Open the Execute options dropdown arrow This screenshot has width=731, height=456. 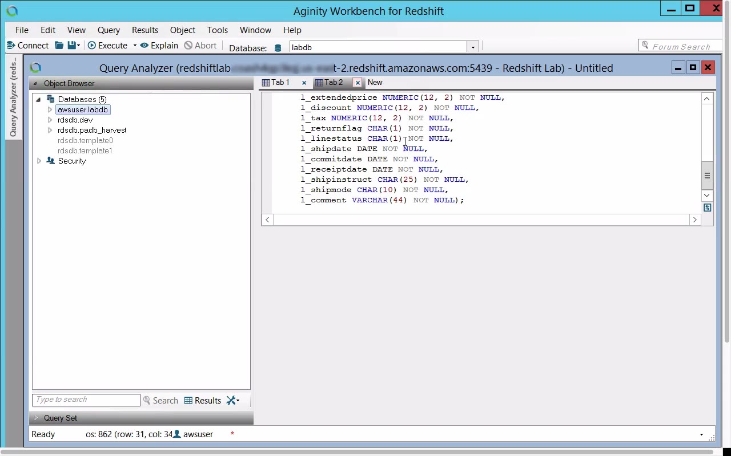[x=135, y=46]
